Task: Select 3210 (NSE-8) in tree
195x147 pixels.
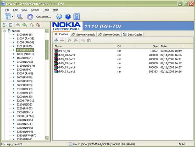Action: pos(25,104)
